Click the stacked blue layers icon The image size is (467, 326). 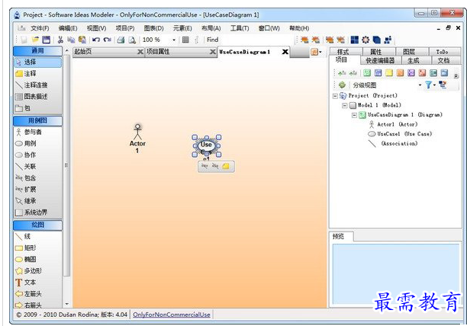click(x=377, y=40)
